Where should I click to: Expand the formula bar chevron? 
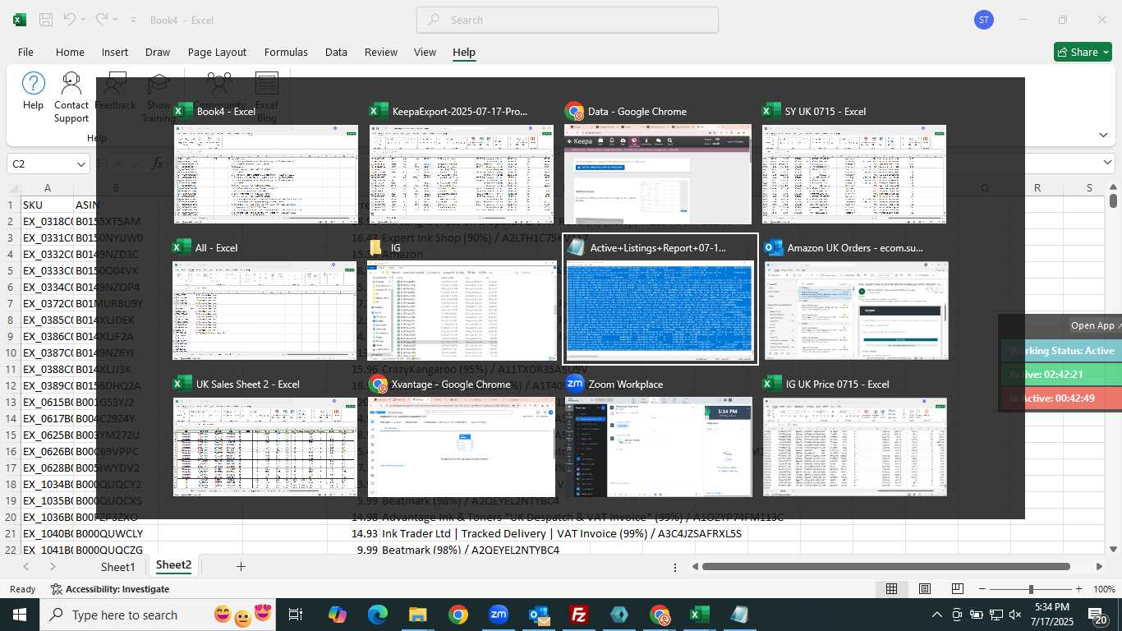point(1107,164)
